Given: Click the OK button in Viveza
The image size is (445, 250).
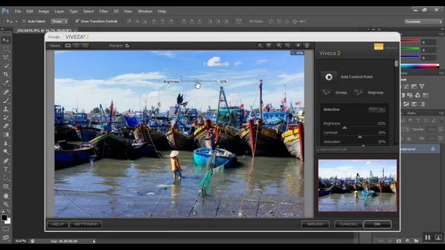Looking at the screenshot, I should point(377,224).
